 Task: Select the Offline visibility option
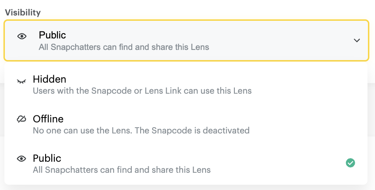click(48, 119)
